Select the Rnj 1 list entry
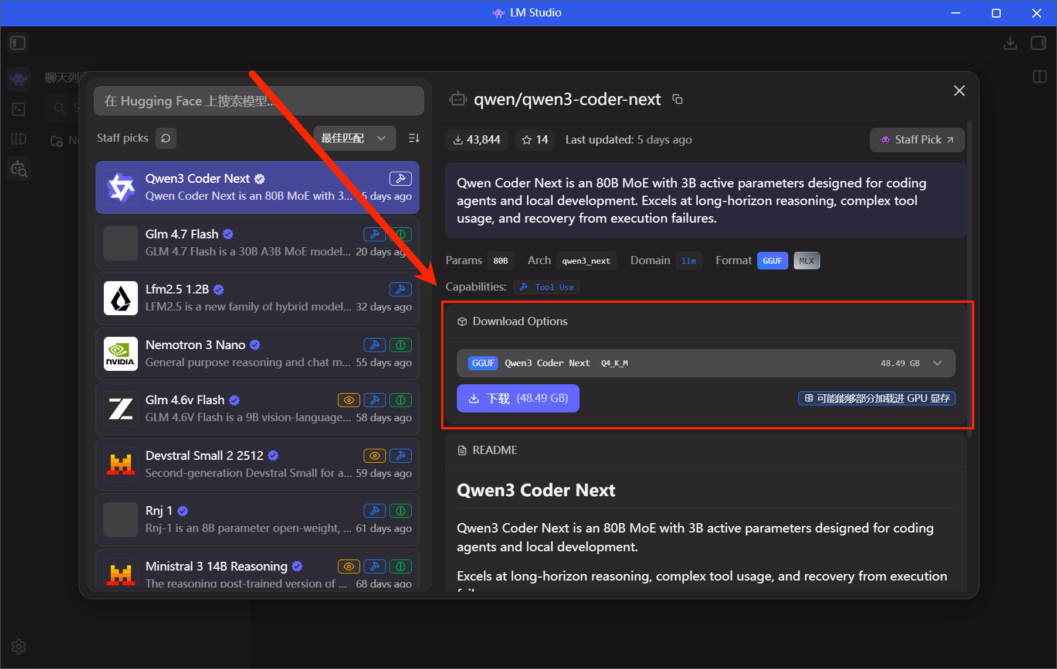Viewport: 1057px width, 669px height. point(258,520)
